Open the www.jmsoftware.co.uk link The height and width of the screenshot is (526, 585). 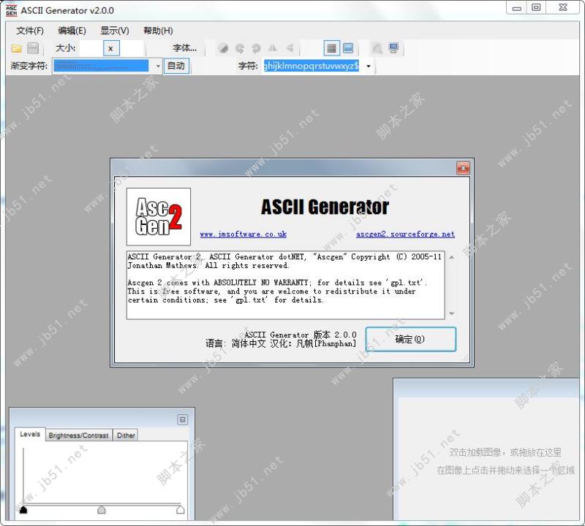[x=244, y=234]
